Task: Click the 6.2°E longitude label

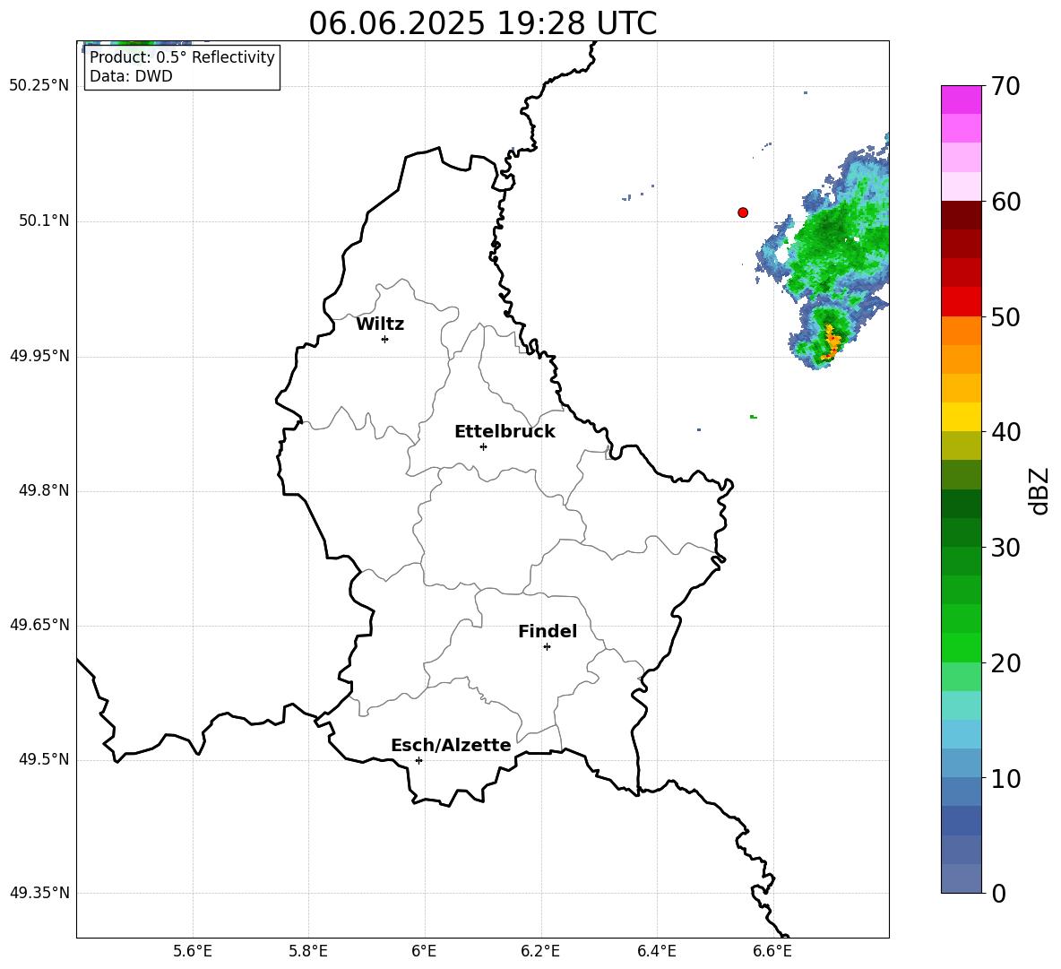Action: 540,951
